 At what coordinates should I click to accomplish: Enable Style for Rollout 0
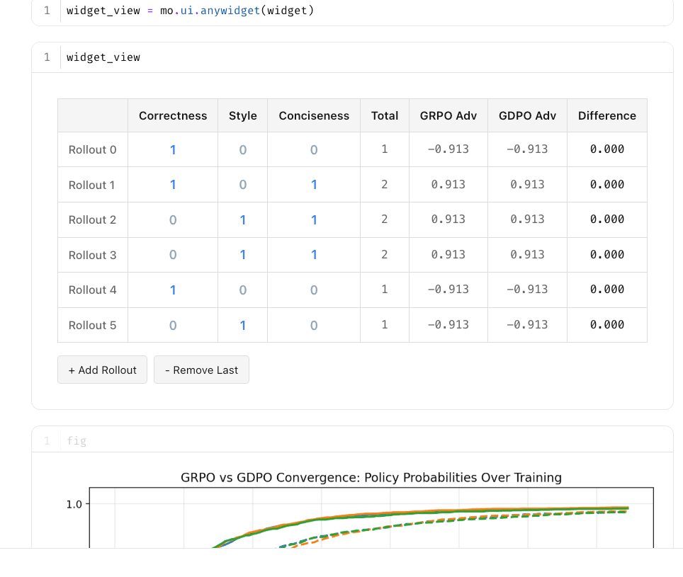[x=242, y=149]
